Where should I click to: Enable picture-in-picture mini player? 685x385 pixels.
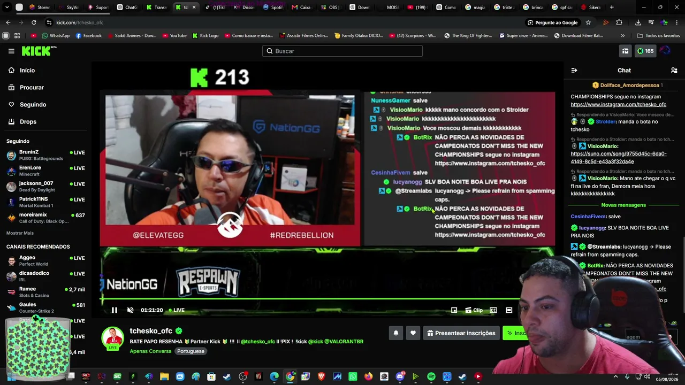coord(454,310)
